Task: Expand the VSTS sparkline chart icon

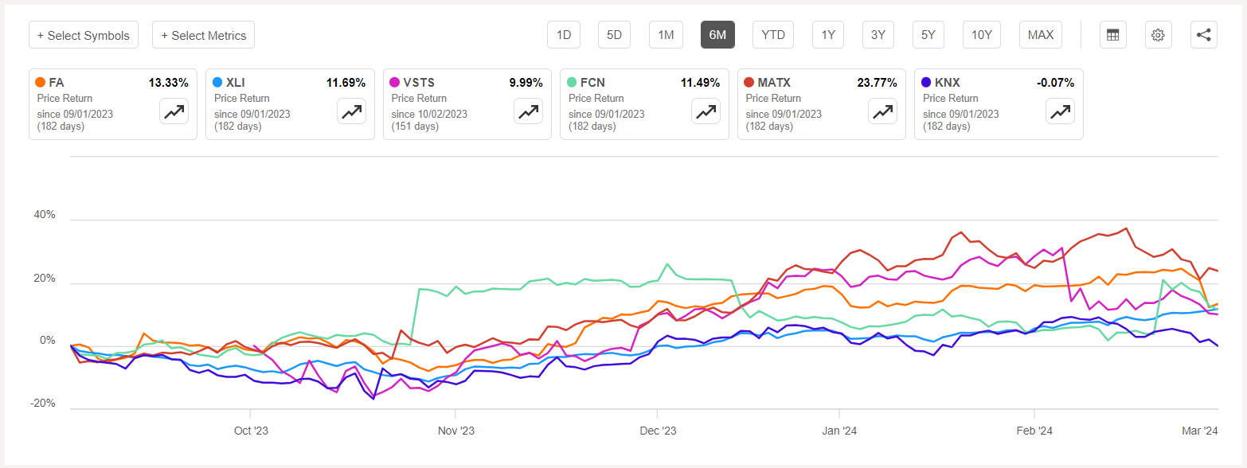Action: coord(528,111)
